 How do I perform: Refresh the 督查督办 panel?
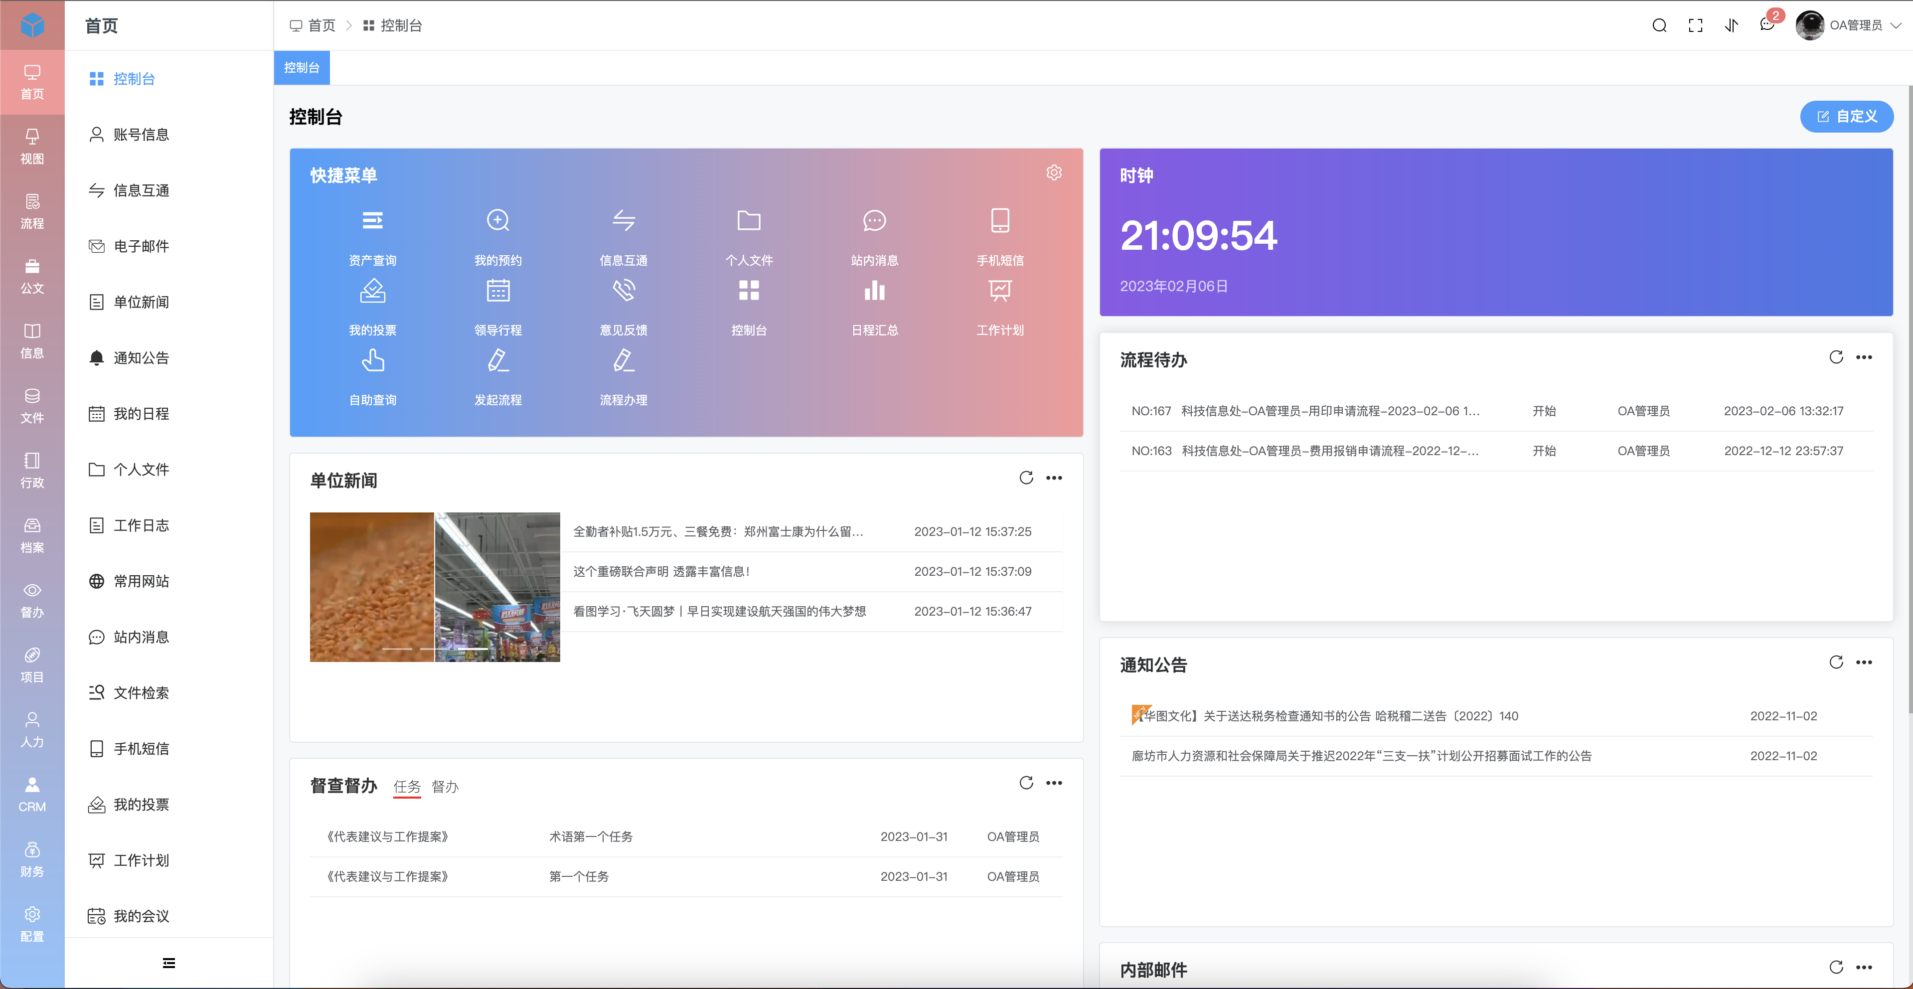tap(1026, 783)
